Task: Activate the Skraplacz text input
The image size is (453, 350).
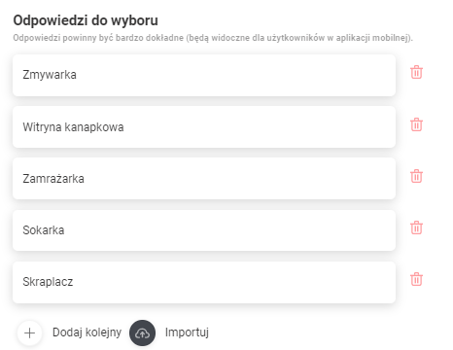Action: pyautogui.click(x=204, y=282)
